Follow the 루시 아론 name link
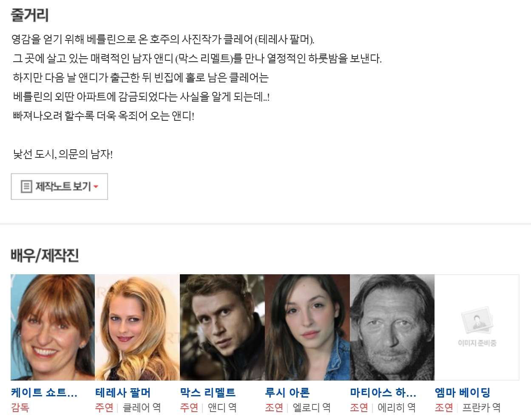Screen dimensions: 531x418 (x=287, y=392)
